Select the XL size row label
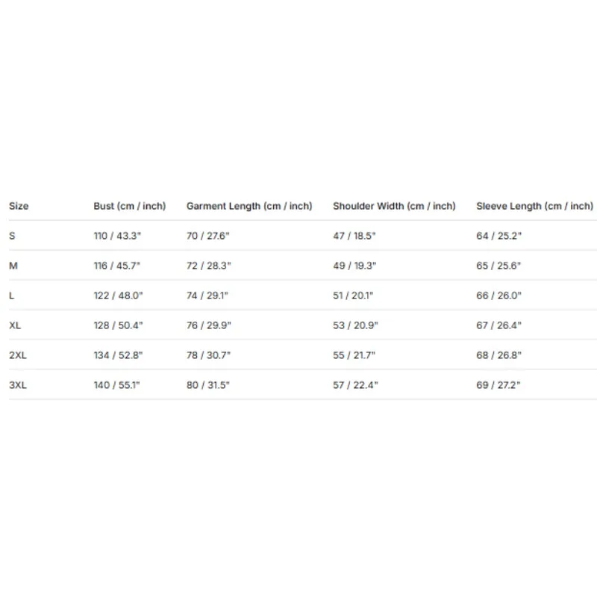597x597 pixels. [15, 325]
